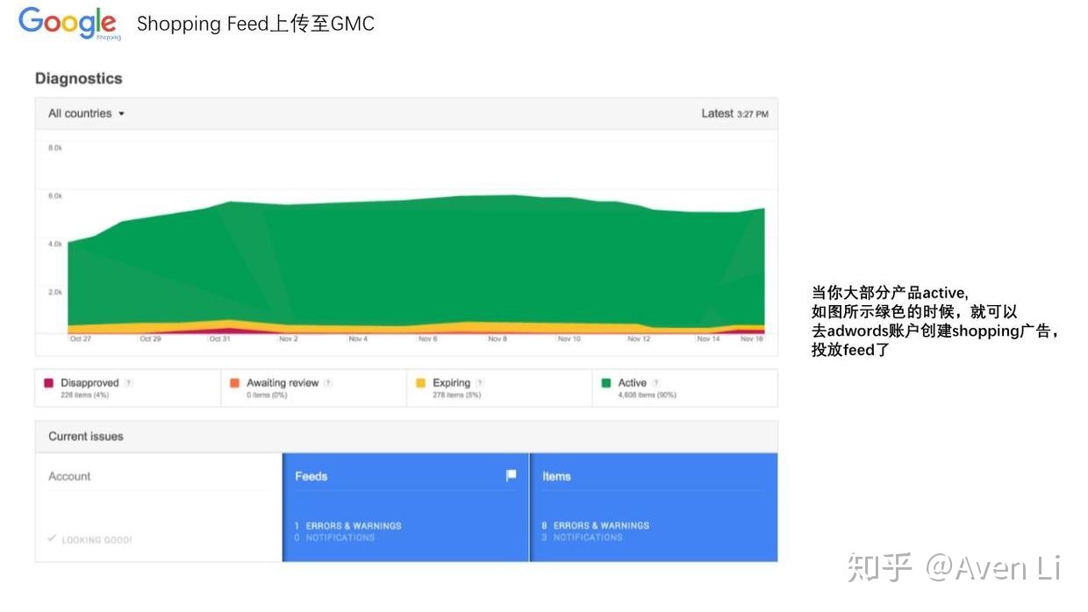1088x612 pixels.
Task: Click the Current issues header
Action: pyautogui.click(x=86, y=436)
